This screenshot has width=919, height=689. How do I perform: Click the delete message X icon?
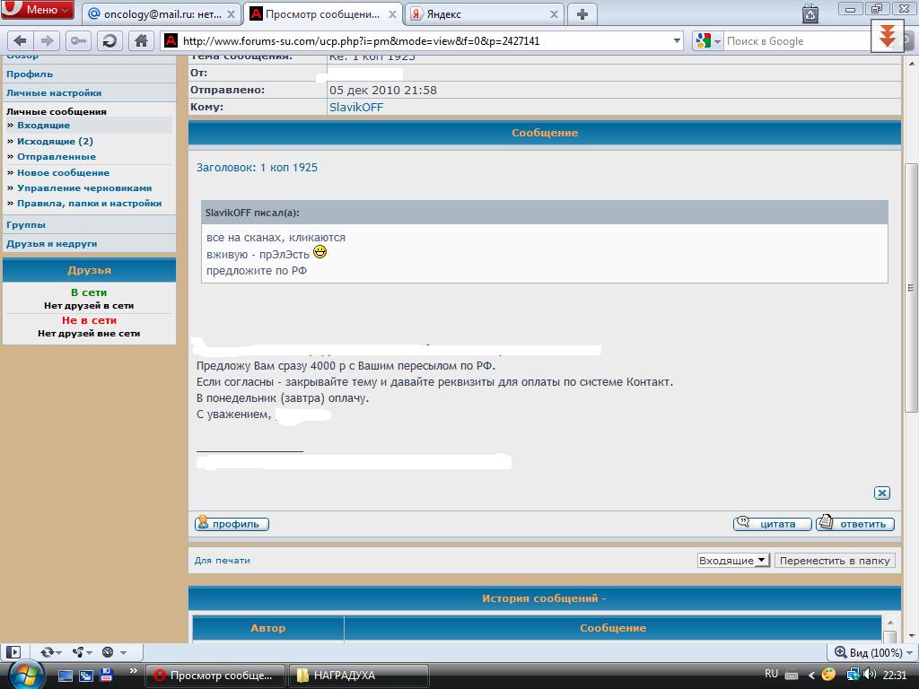[881, 493]
